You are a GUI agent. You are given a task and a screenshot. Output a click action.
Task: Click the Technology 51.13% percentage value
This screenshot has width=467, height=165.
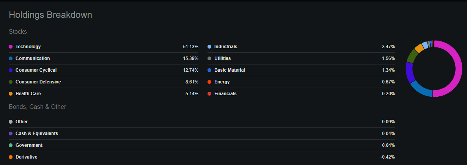(x=190, y=47)
